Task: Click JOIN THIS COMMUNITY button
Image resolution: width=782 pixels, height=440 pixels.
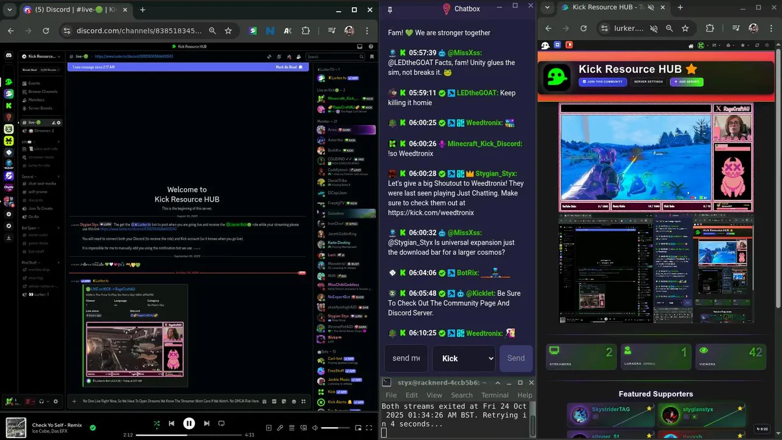Action: click(x=602, y=81)
